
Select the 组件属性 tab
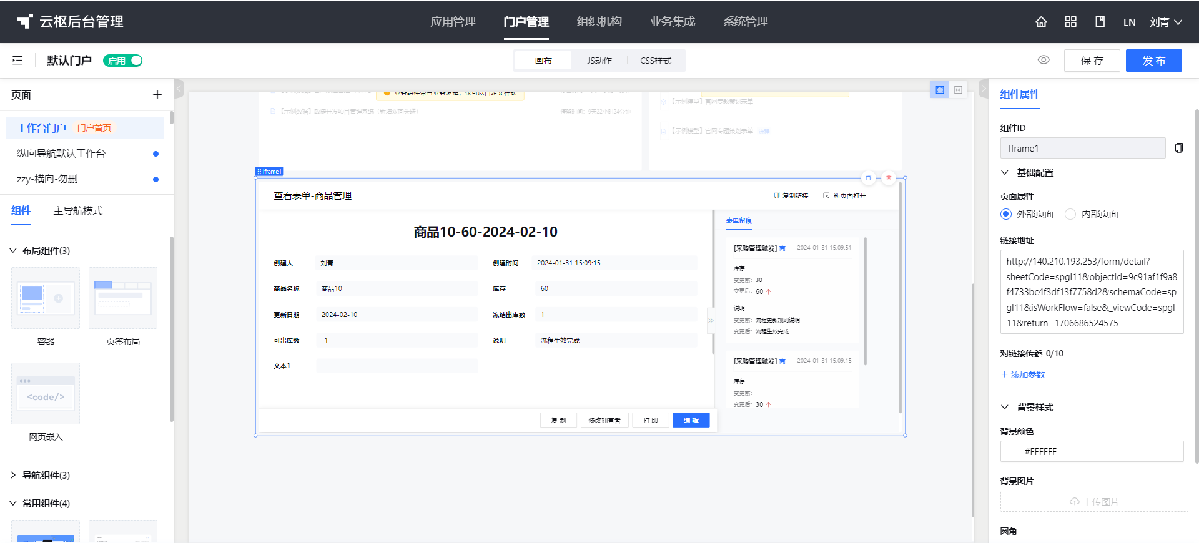(x=1020, y=94)
